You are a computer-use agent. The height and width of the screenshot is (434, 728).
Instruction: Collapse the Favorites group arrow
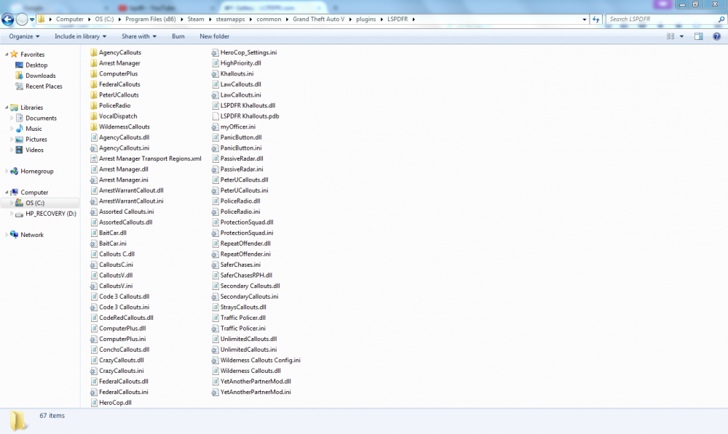click(7, 55)
